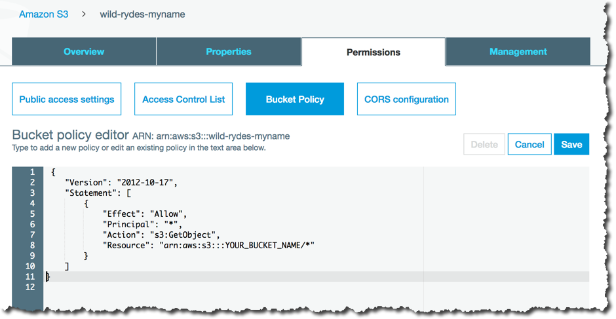Switch to the Properties tab
This screenshot has width=616, height=319.
[x=229, y=52]
